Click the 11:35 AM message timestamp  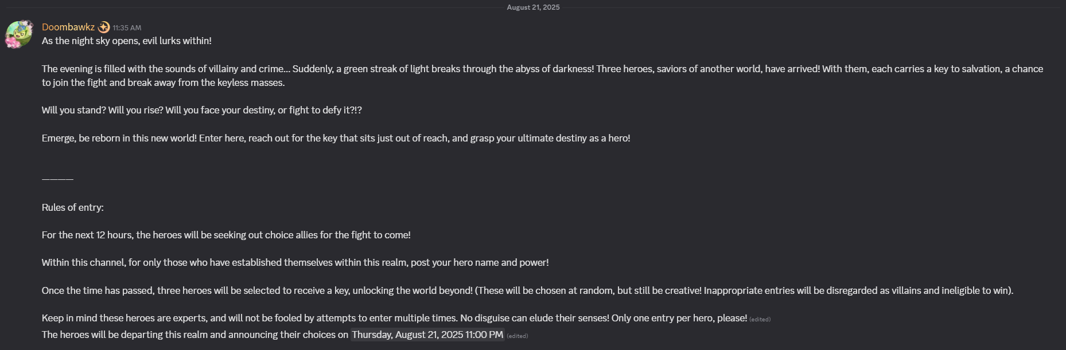click(x=127, y=27)
